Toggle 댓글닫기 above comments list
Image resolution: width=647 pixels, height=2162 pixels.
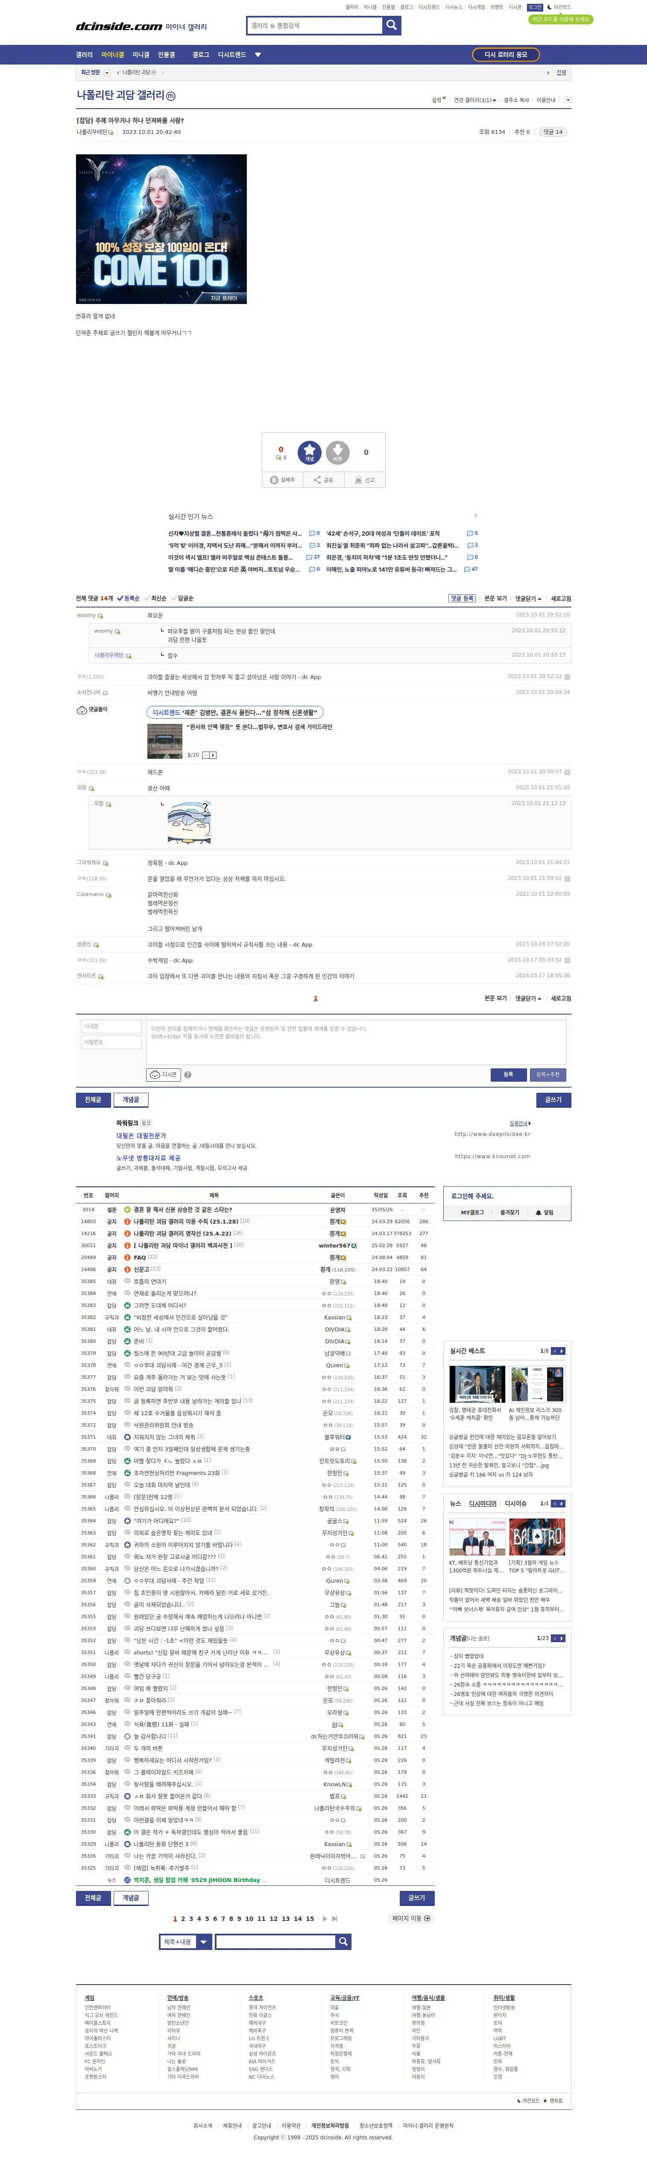(528, 599)
